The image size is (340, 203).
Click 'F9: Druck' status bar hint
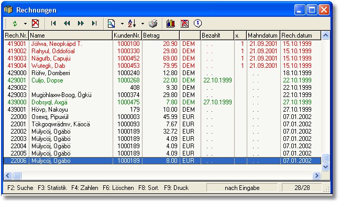point(177,188)
